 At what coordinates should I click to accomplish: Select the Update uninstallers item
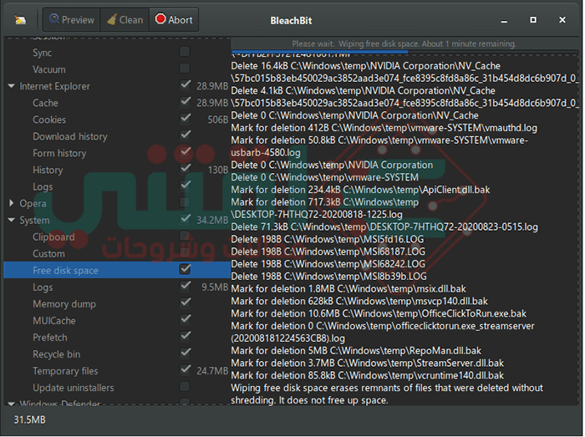(x=74, y=388)
